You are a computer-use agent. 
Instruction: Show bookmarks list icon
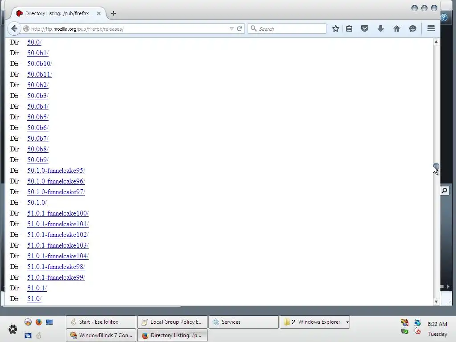pos(349,28)
